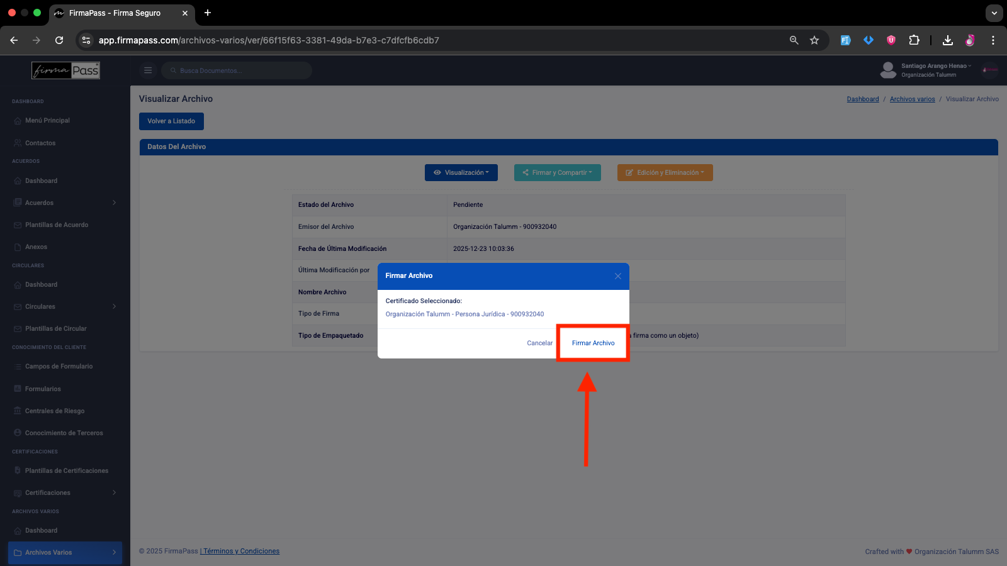This screenshot has width=1007, height=566.
Task: Open browser Downloads icon
Action: pyautogui.click(x=947, y=40)
